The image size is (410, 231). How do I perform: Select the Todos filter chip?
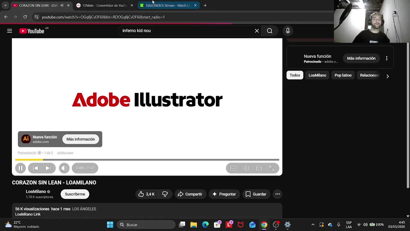click(x=295, y=75)
